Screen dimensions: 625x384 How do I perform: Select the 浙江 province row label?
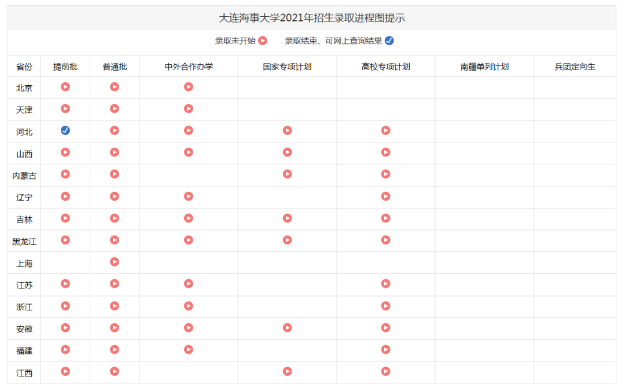pos(24,307)
